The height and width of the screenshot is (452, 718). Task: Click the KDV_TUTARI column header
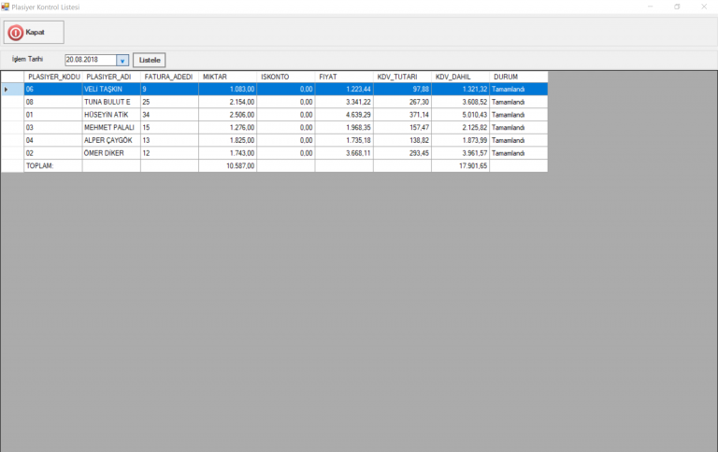coord(402,77)
